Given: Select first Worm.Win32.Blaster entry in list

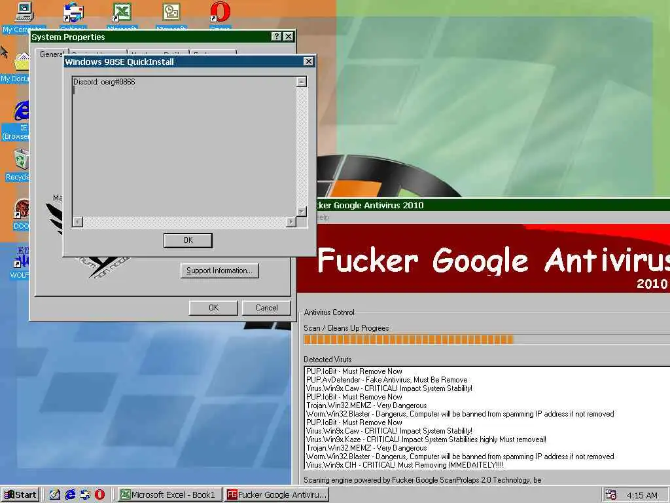Looking at the screenshot, I should pos(460,414).
